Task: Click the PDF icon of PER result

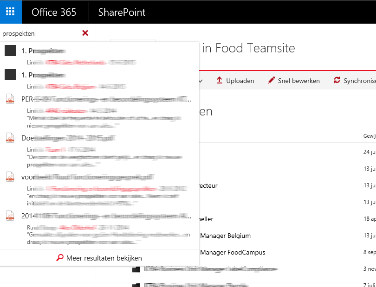Action: click(x=10, y=99)
